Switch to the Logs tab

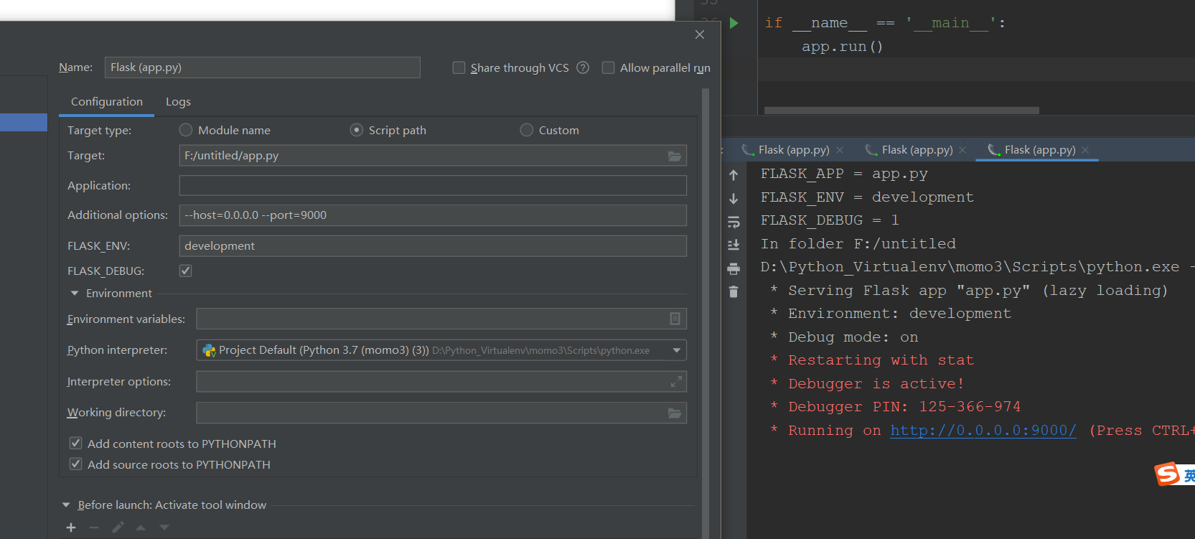click(x=178, y=102)
